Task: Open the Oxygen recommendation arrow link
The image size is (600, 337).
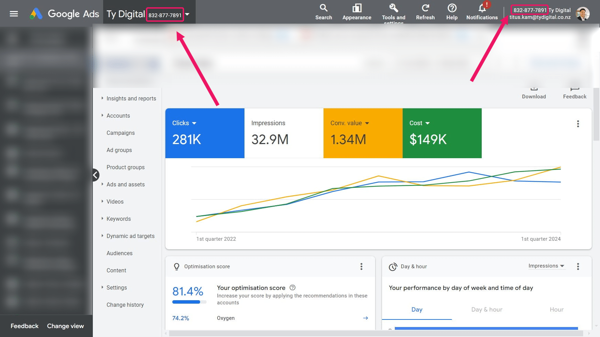Action: pos(366,318)
